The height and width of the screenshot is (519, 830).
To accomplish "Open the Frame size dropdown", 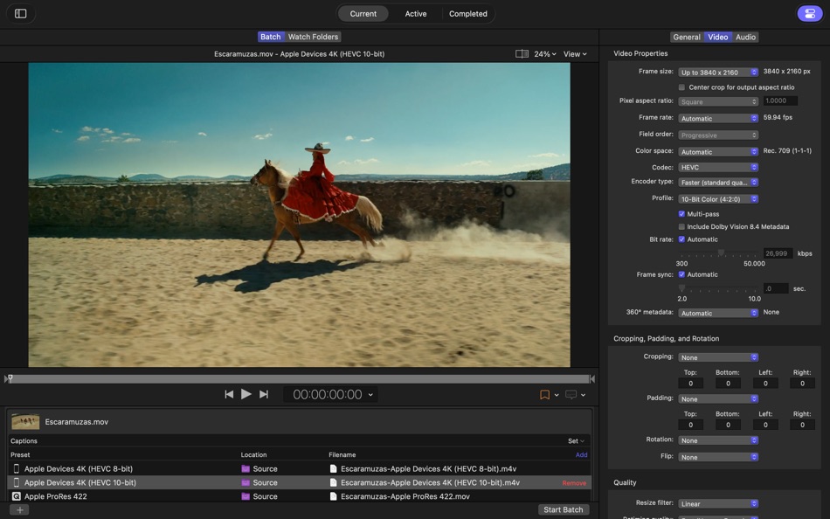I will click(718, 72).
